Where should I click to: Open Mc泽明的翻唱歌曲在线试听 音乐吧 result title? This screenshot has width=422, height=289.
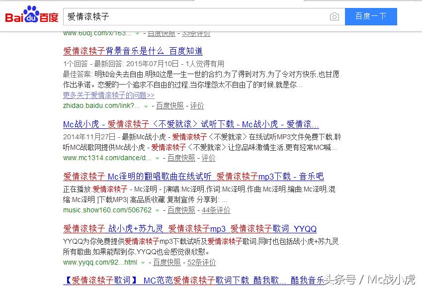coord(193,176)
